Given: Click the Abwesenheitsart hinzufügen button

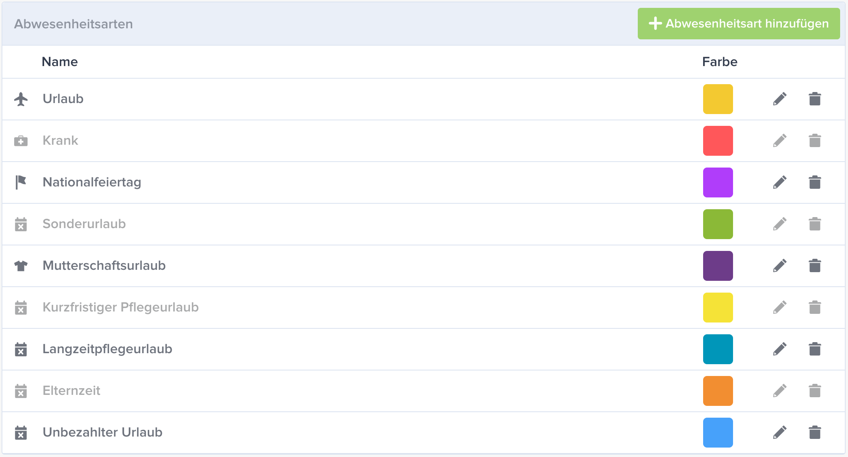Looking at the screenshot, I should (739, 24).
